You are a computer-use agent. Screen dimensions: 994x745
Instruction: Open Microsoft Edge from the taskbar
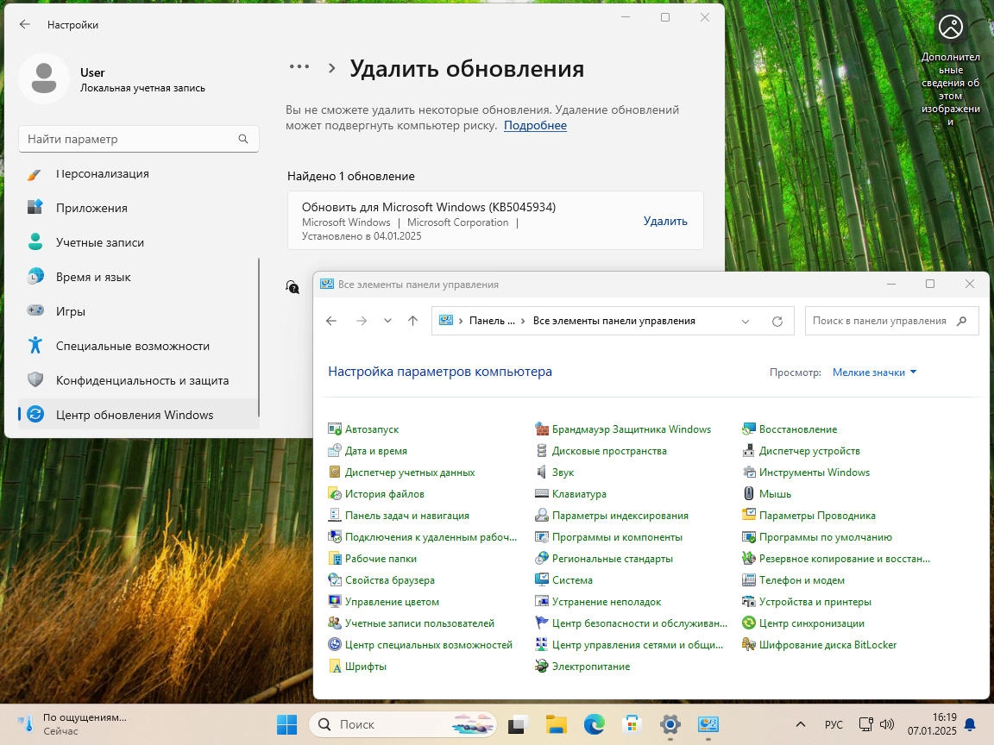tap(594, 724)
